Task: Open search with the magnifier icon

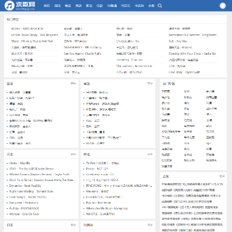Action: (x=160, y=6)
